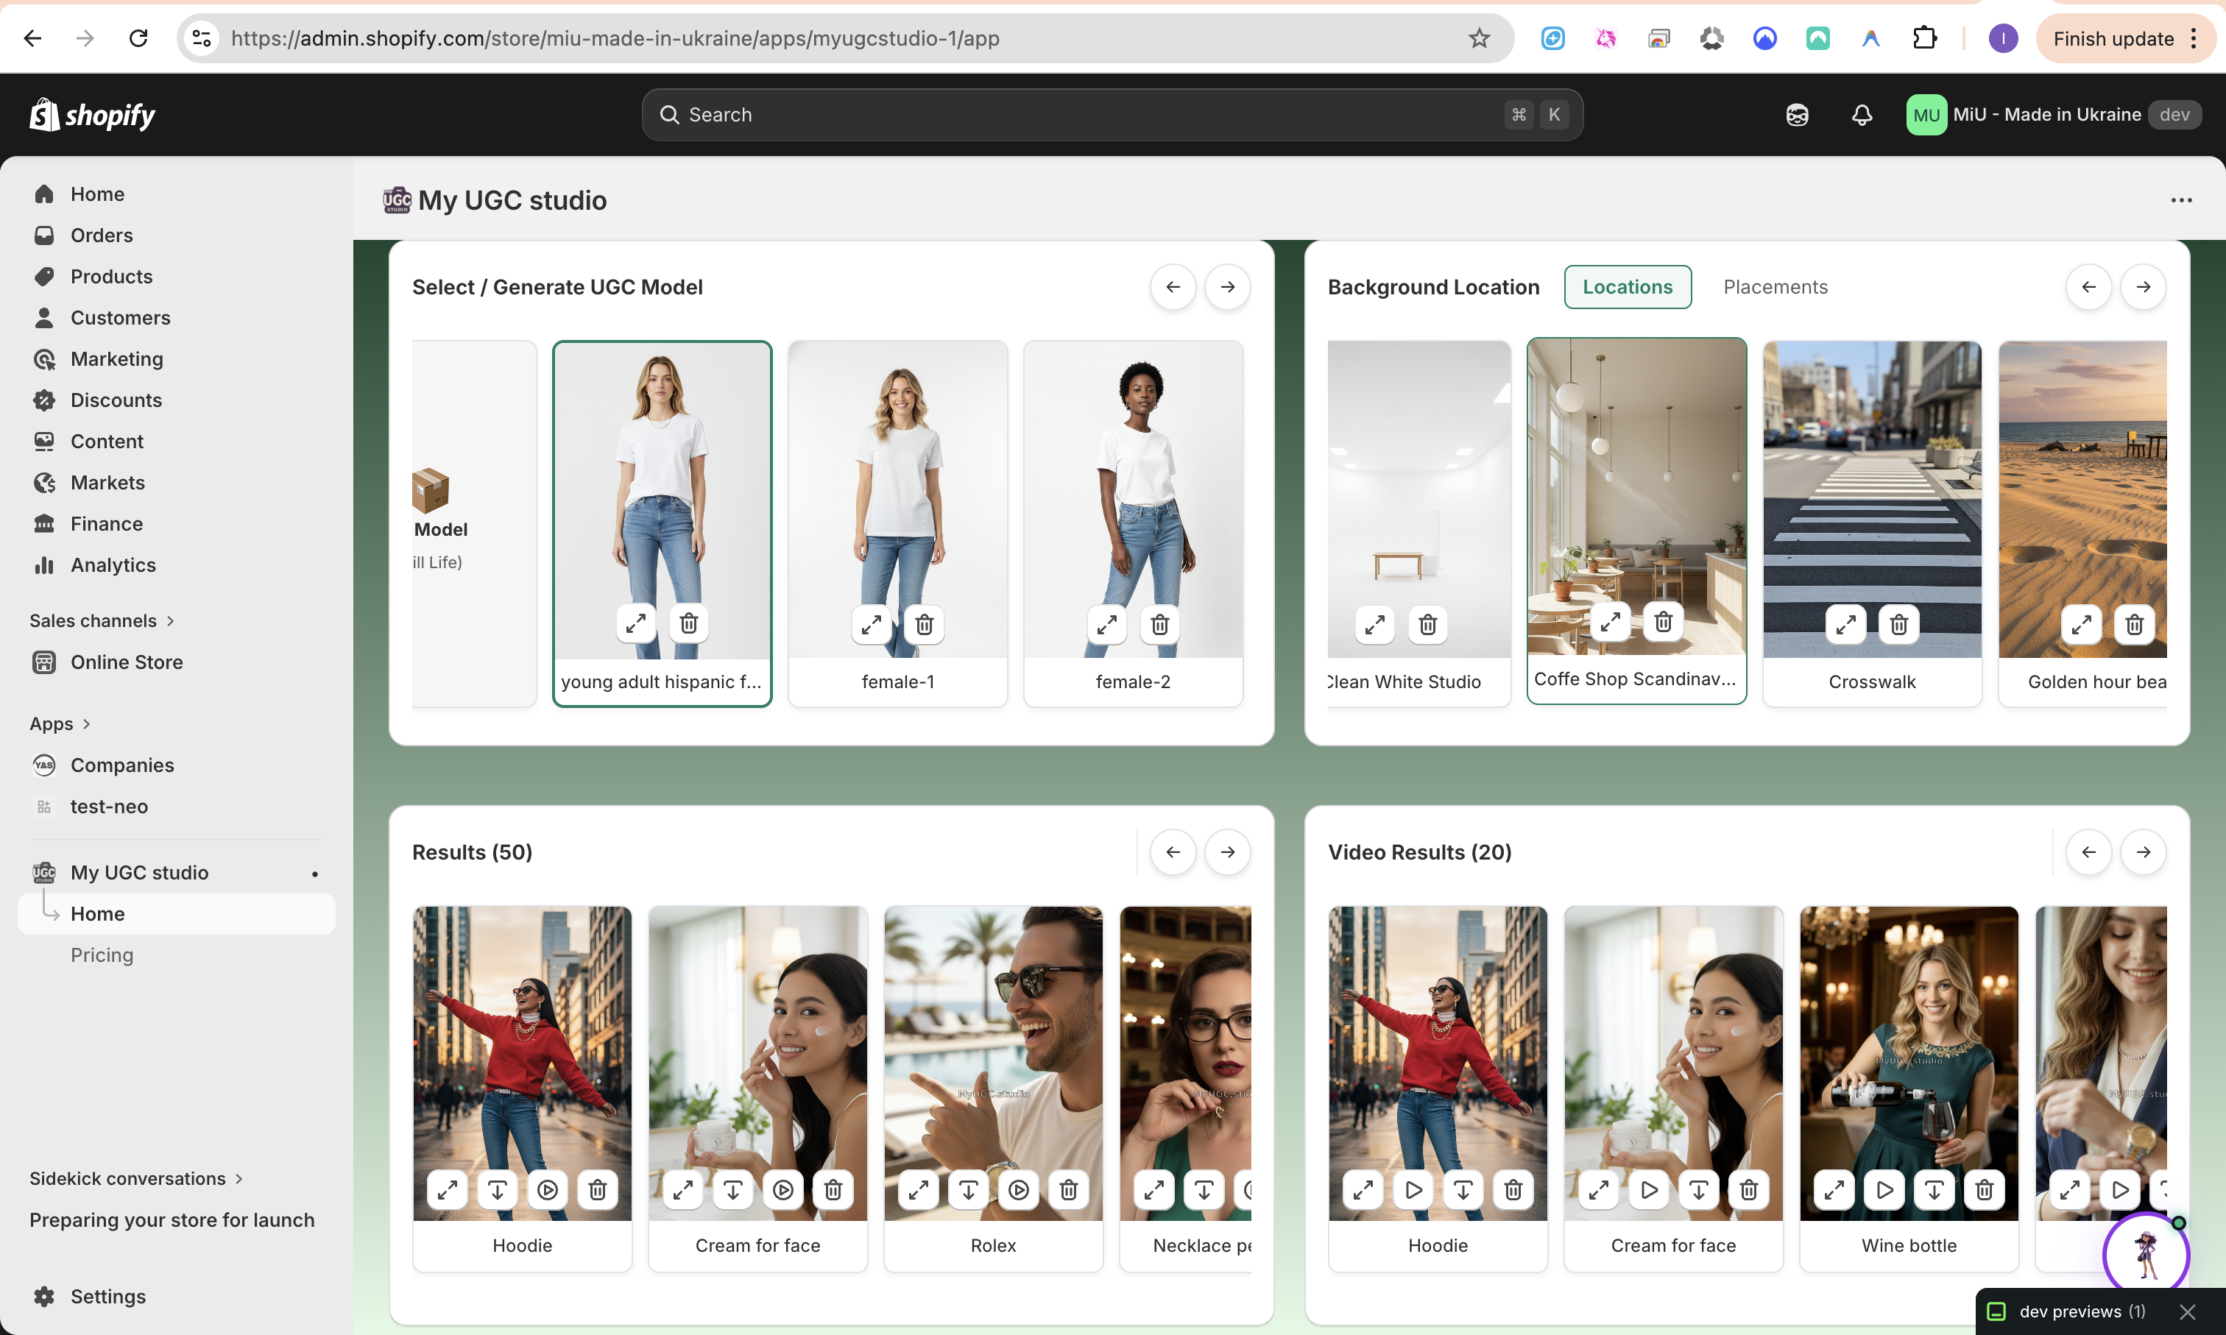Open the three-dot app menu
The height and width of the screenshot is (1335, 2226).
(2181, 201)
